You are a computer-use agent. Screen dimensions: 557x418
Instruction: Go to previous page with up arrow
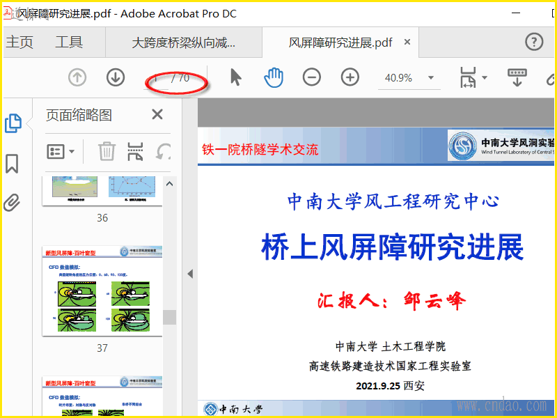77,77
